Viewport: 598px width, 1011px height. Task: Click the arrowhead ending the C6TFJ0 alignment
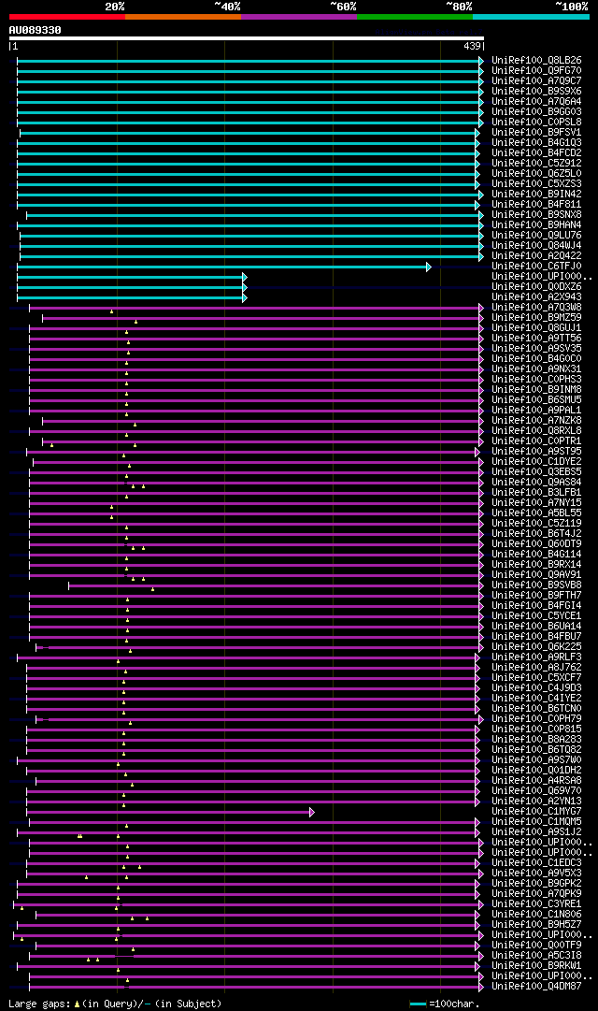pos(429,267)
